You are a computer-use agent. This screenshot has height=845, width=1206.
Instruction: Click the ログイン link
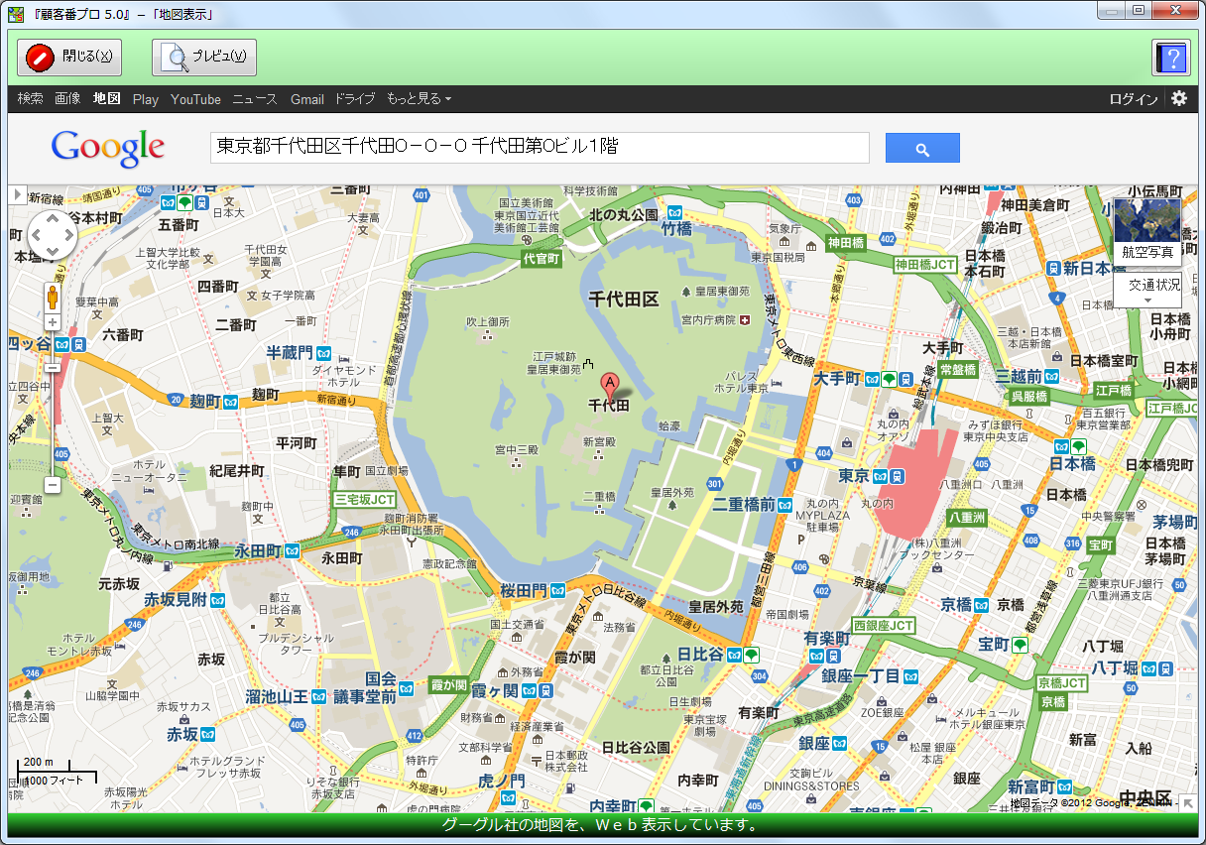1134,99
